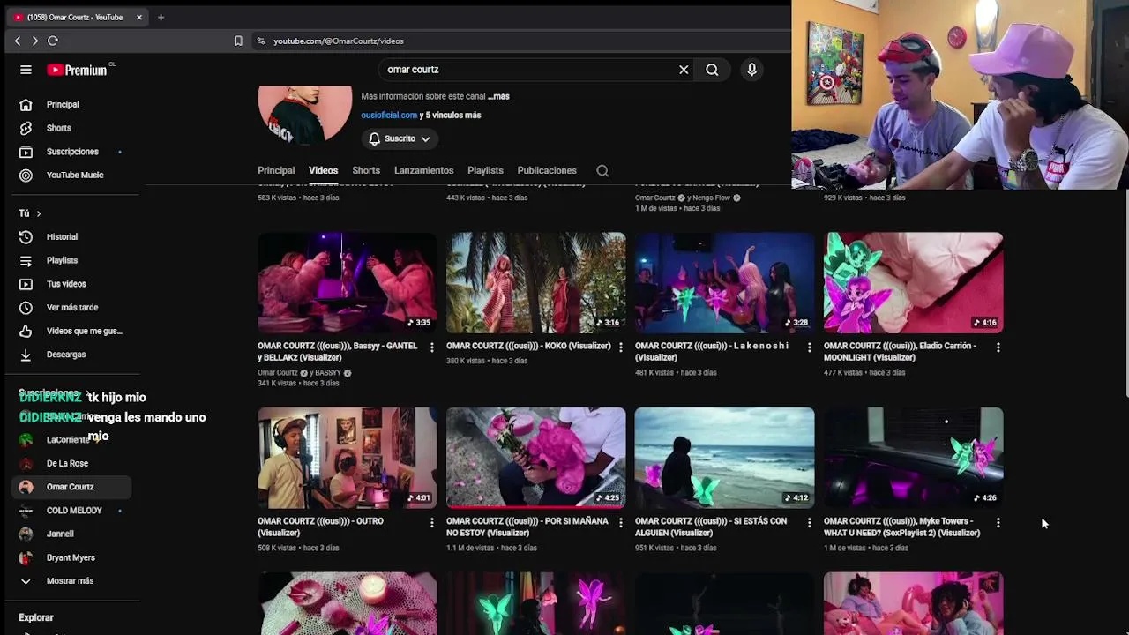Play POR SI MAÑANA NO ESTOY thumbnail

point(536,458)
